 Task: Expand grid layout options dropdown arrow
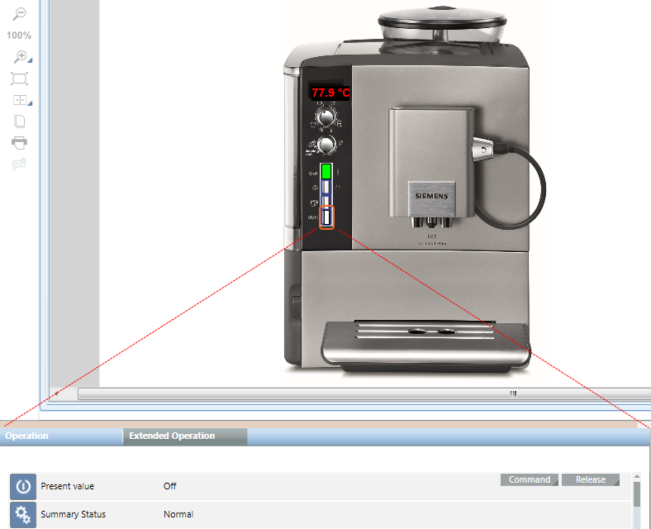pyautogui.click(x=30, y=104)
